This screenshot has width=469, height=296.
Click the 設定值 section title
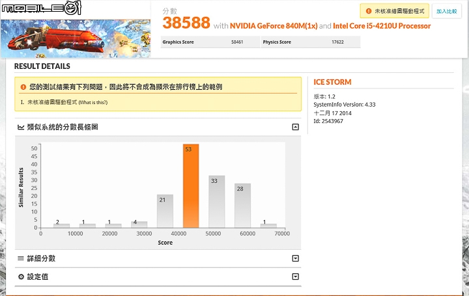(x=38, y=276)
